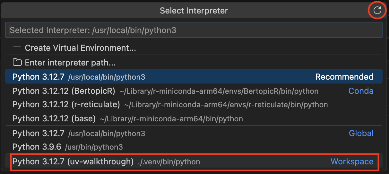Choose the Python 3.12.12 (base) interpreter
The width and height of the screenshot is (389, 174).
coord(54,119)
